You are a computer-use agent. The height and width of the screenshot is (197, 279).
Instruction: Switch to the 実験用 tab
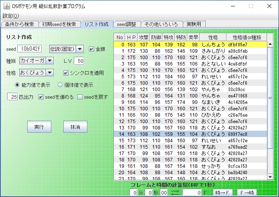pos(194,24)
